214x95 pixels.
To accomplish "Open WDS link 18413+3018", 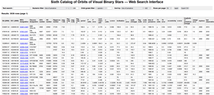I will coord(24,61).
